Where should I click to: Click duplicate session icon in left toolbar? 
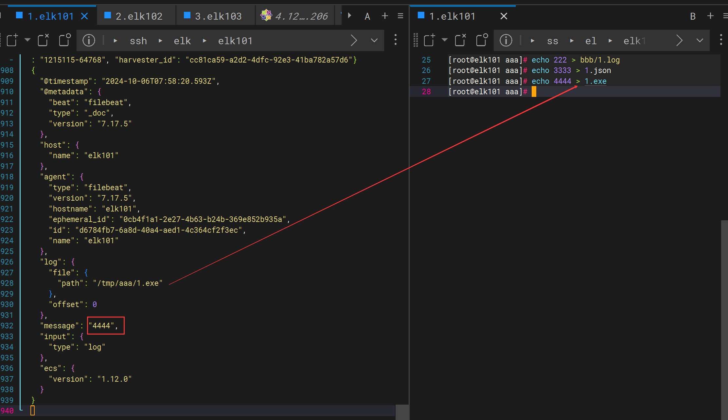(x=65, y=40)
